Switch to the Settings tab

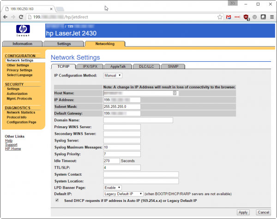(64, 44)
